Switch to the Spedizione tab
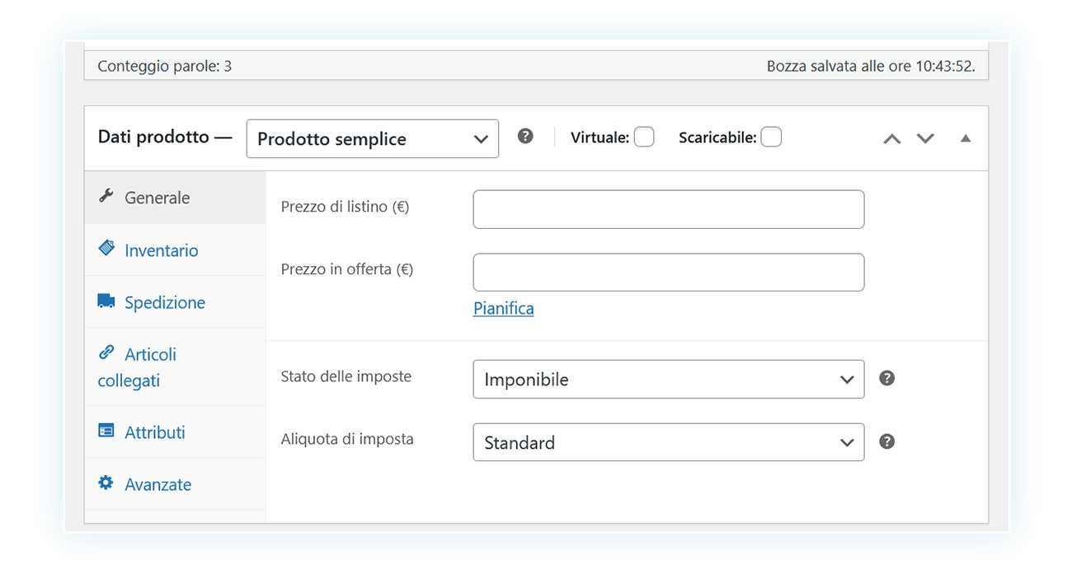The width and height of the screenshot is (1072, 583). 175,302
